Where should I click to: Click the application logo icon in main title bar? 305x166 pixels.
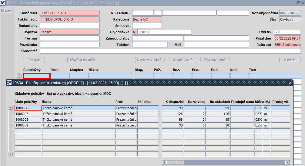click(x=3, y=3)
